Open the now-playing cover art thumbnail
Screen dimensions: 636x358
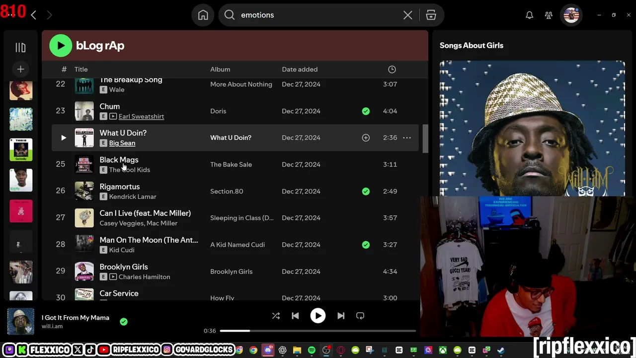[21, 321]
